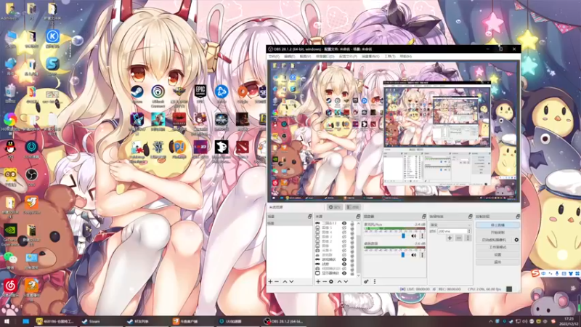Adjust the transition duration stepper arrows
Image resolution: width=581 pixels, height=327 pixels.
click(469, 231)
